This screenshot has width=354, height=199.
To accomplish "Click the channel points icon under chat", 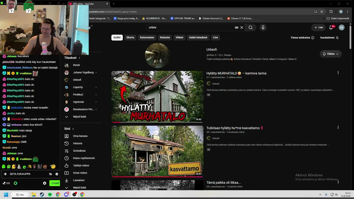I will [6, 183].
